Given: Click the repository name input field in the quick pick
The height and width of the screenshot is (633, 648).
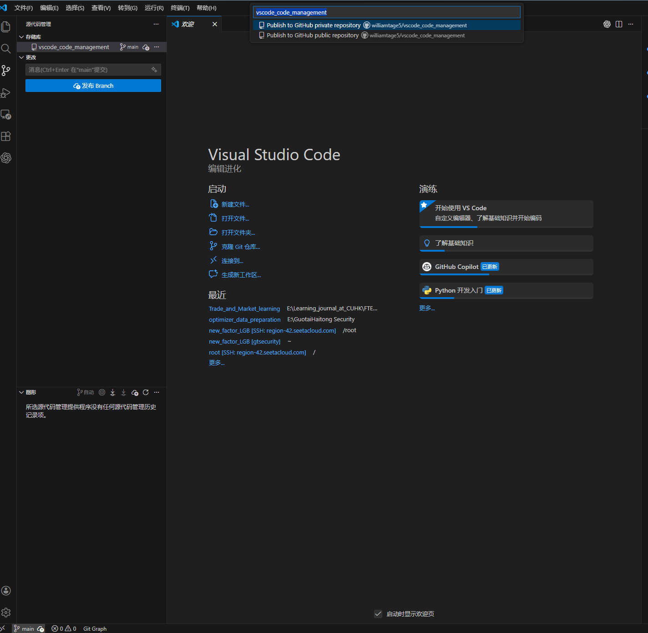Looking at the screenshot, I should pyautogui.click(x=387, y=12).
